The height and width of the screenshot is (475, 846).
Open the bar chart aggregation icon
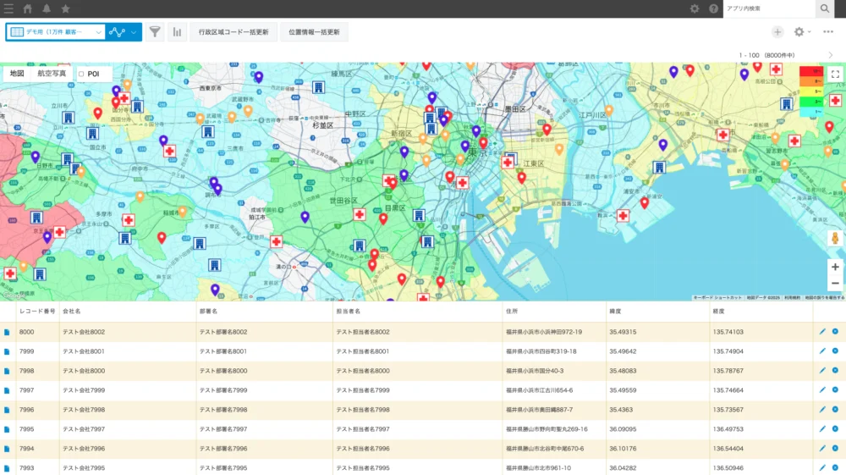tap(178, 32)
